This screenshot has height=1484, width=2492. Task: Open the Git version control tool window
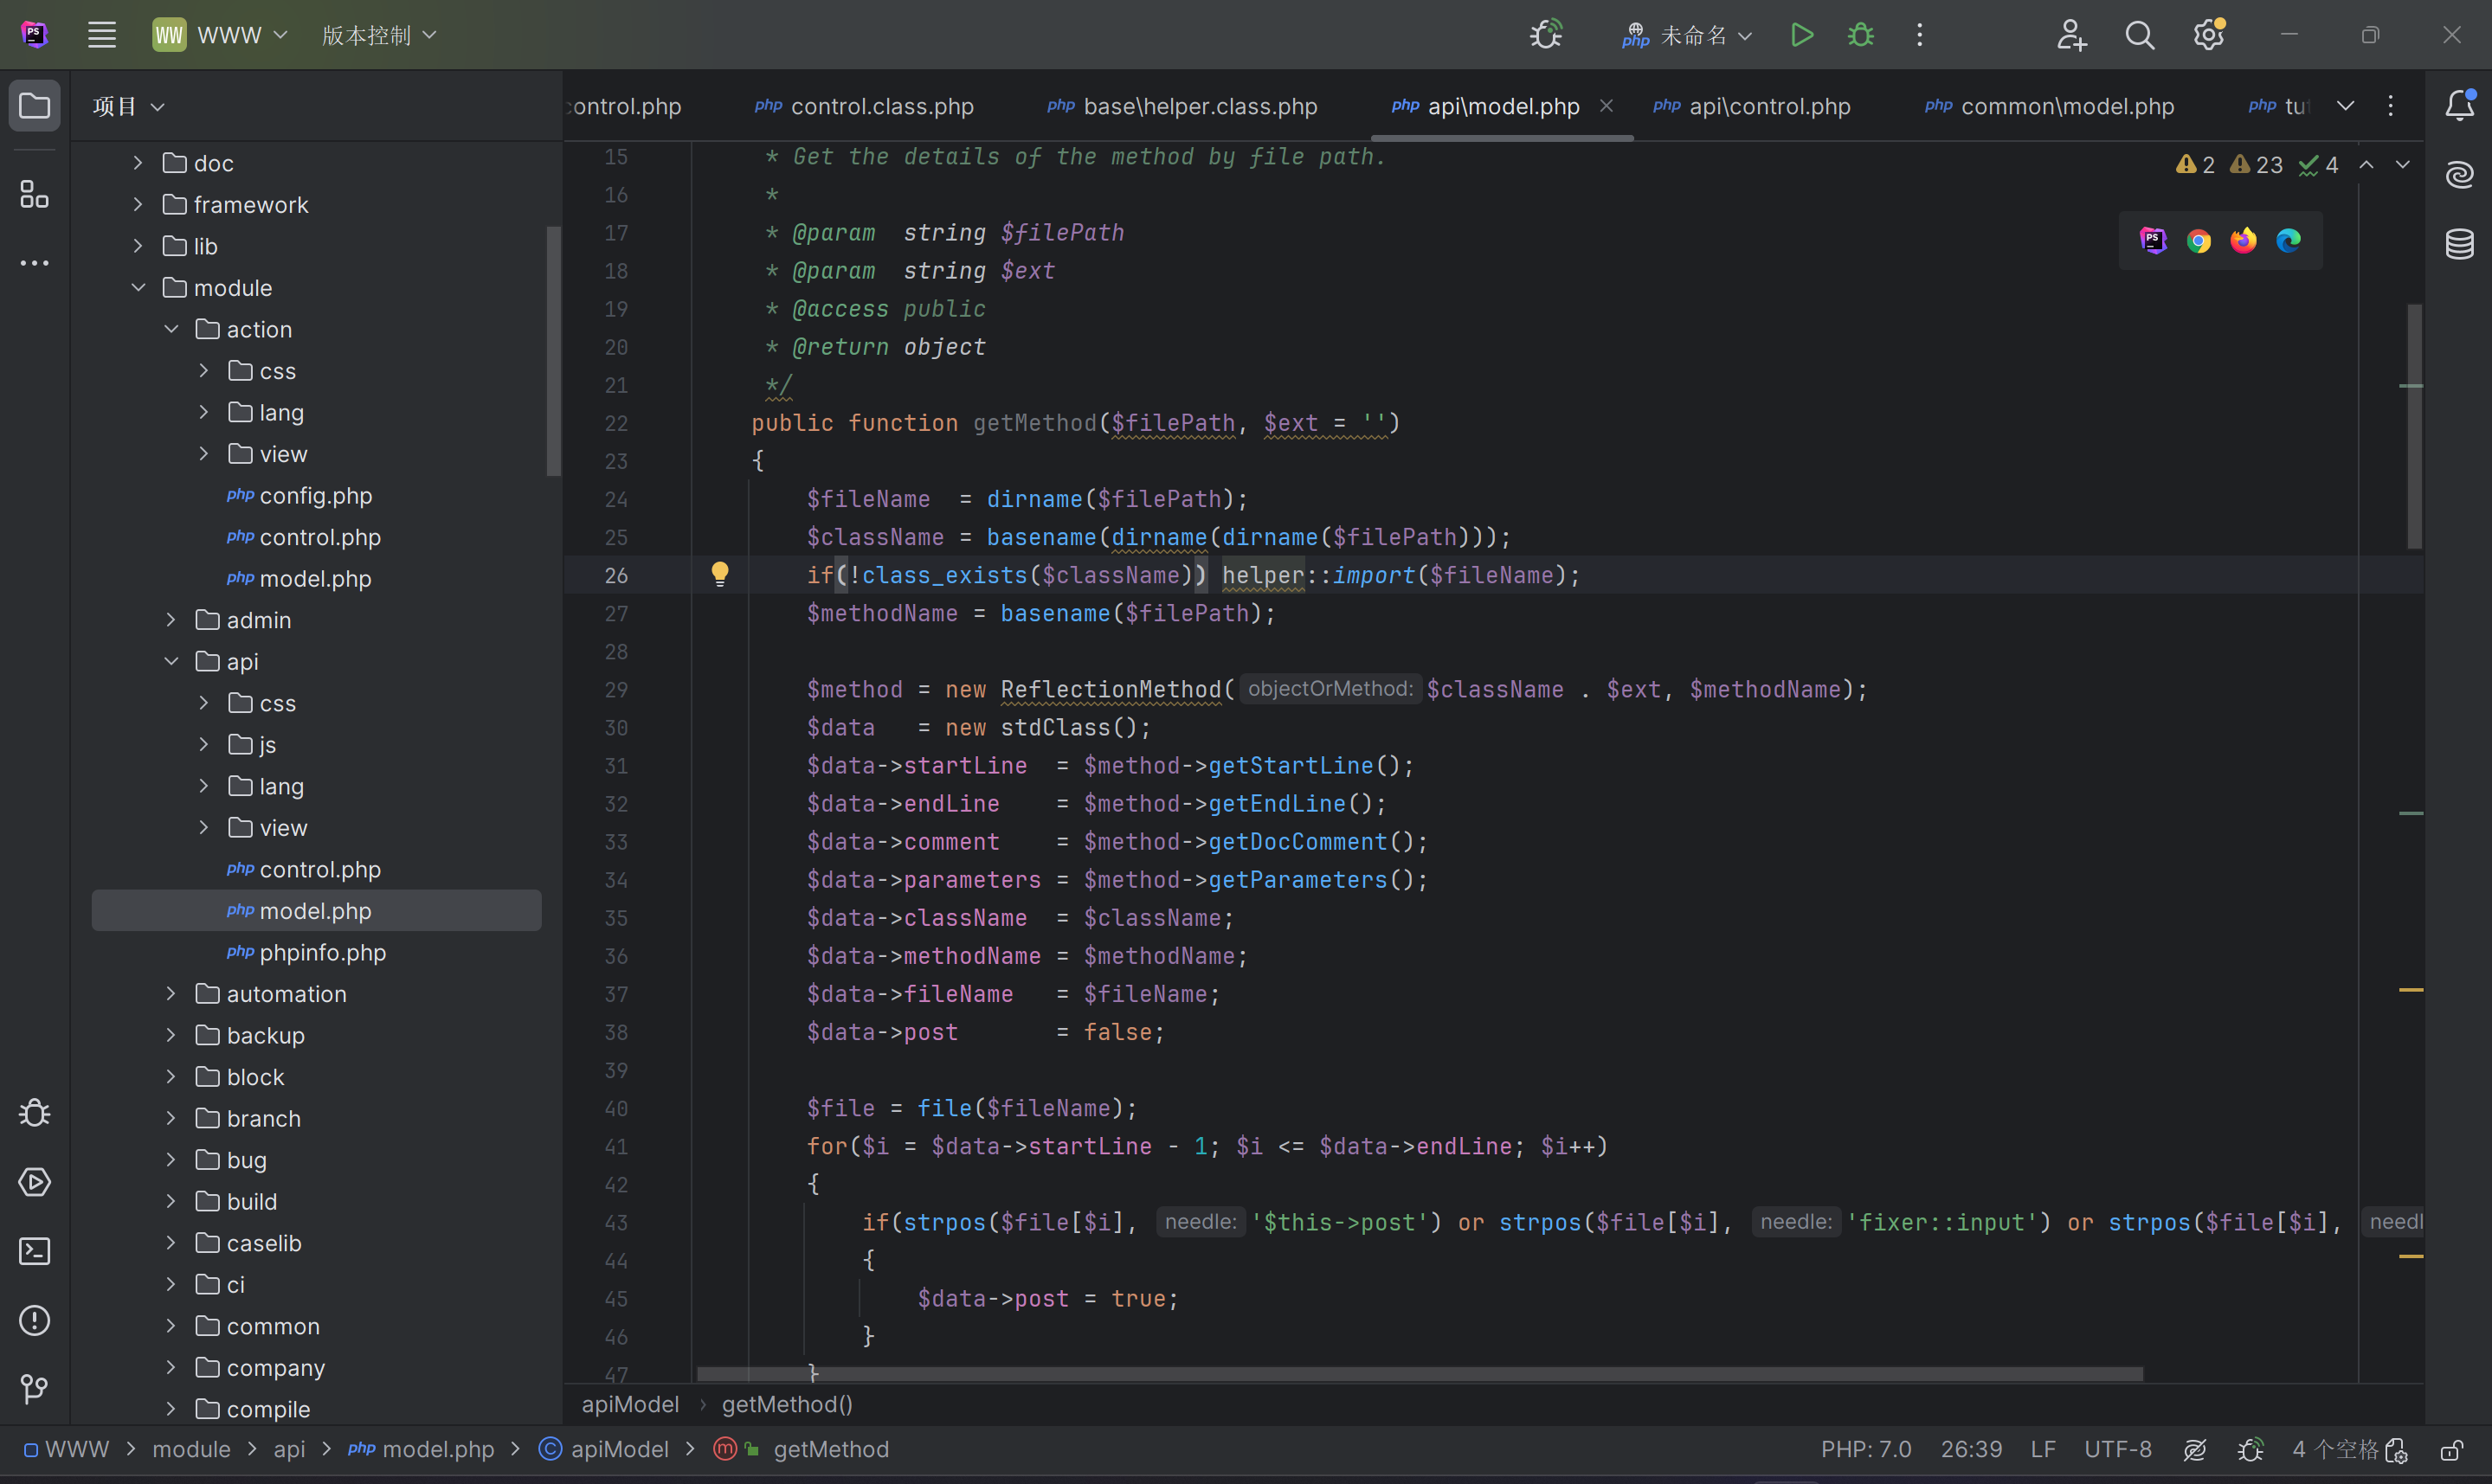34,1389
